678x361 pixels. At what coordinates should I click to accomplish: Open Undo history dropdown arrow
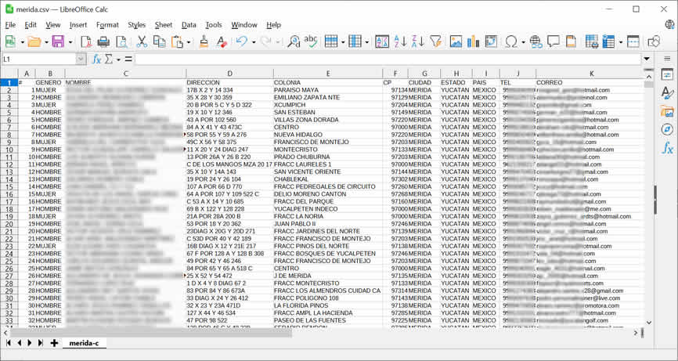point(254,42)
